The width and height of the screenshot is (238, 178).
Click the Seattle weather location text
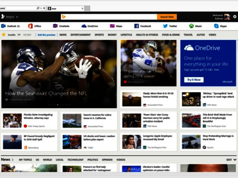click(12, 35)
